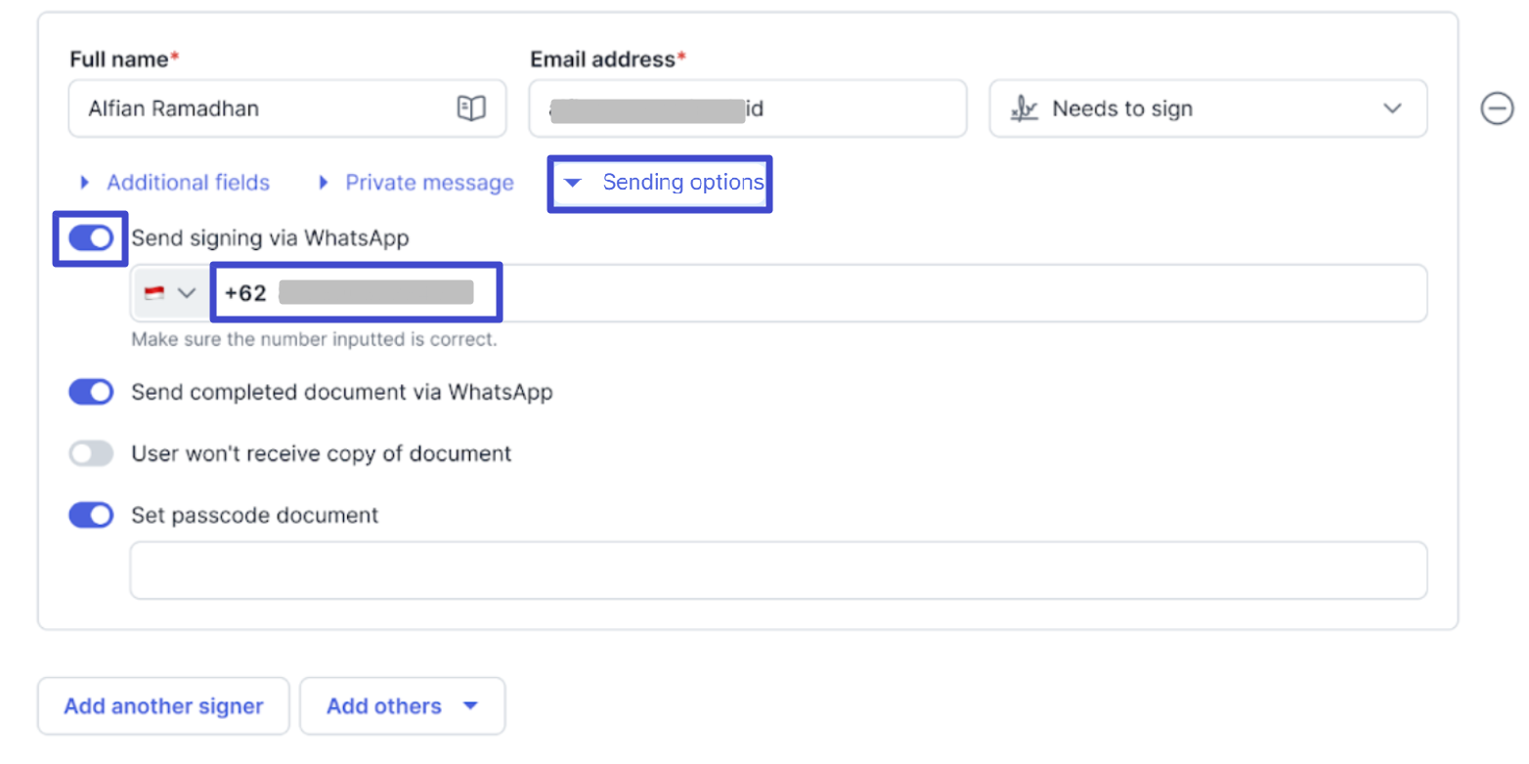Open the Add others dropdown
The image size is (1529, 764).
(x=402, y=706)
